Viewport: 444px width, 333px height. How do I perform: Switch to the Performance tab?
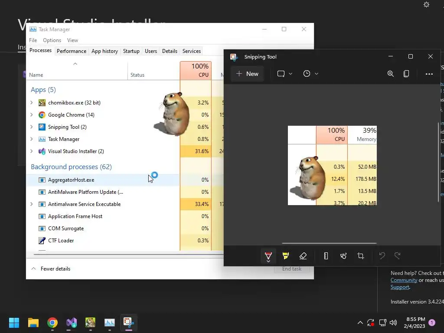tap(72, 51)
